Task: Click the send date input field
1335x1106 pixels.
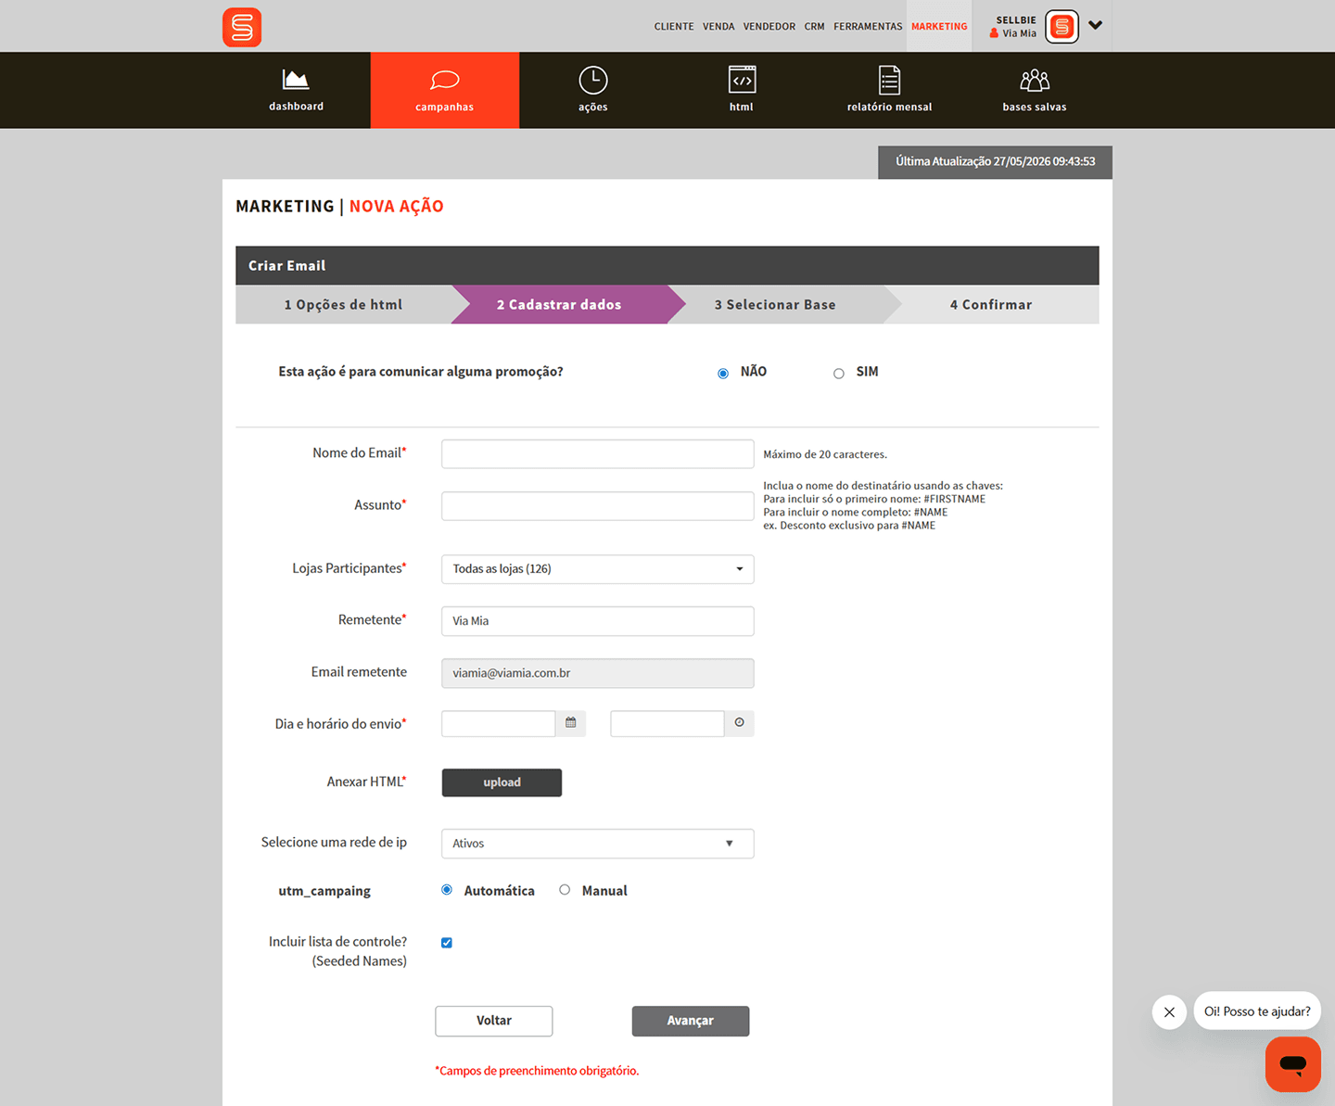Action: point(499,723)
